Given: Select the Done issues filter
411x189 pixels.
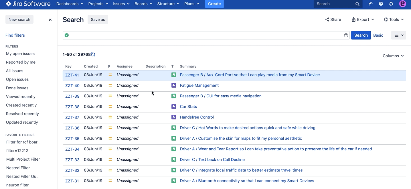Looking at the screenshot, I should (x=17, y=88).
